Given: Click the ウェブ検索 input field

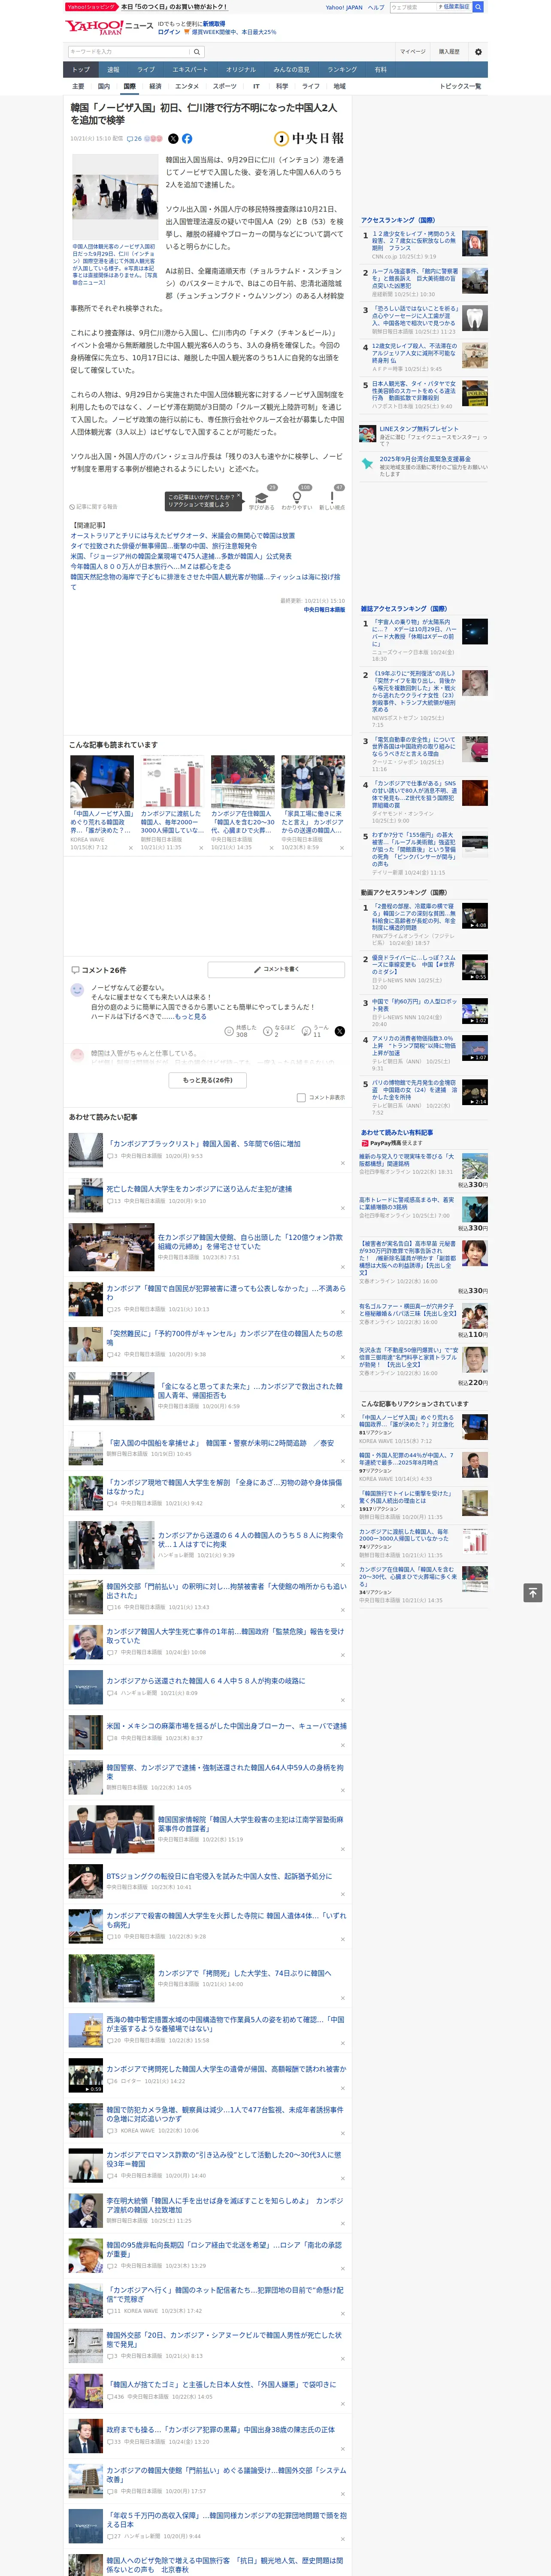Looking at the screenshot, I should pos(412,7).
